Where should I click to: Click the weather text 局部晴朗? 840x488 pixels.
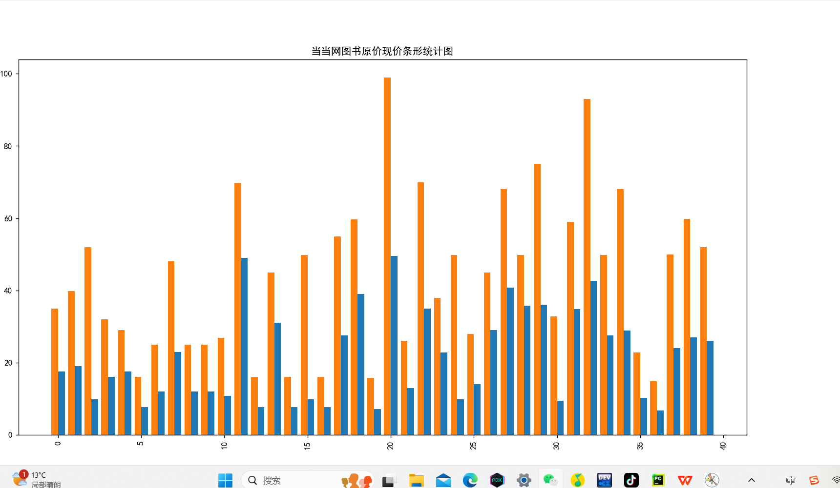(46, 484)
